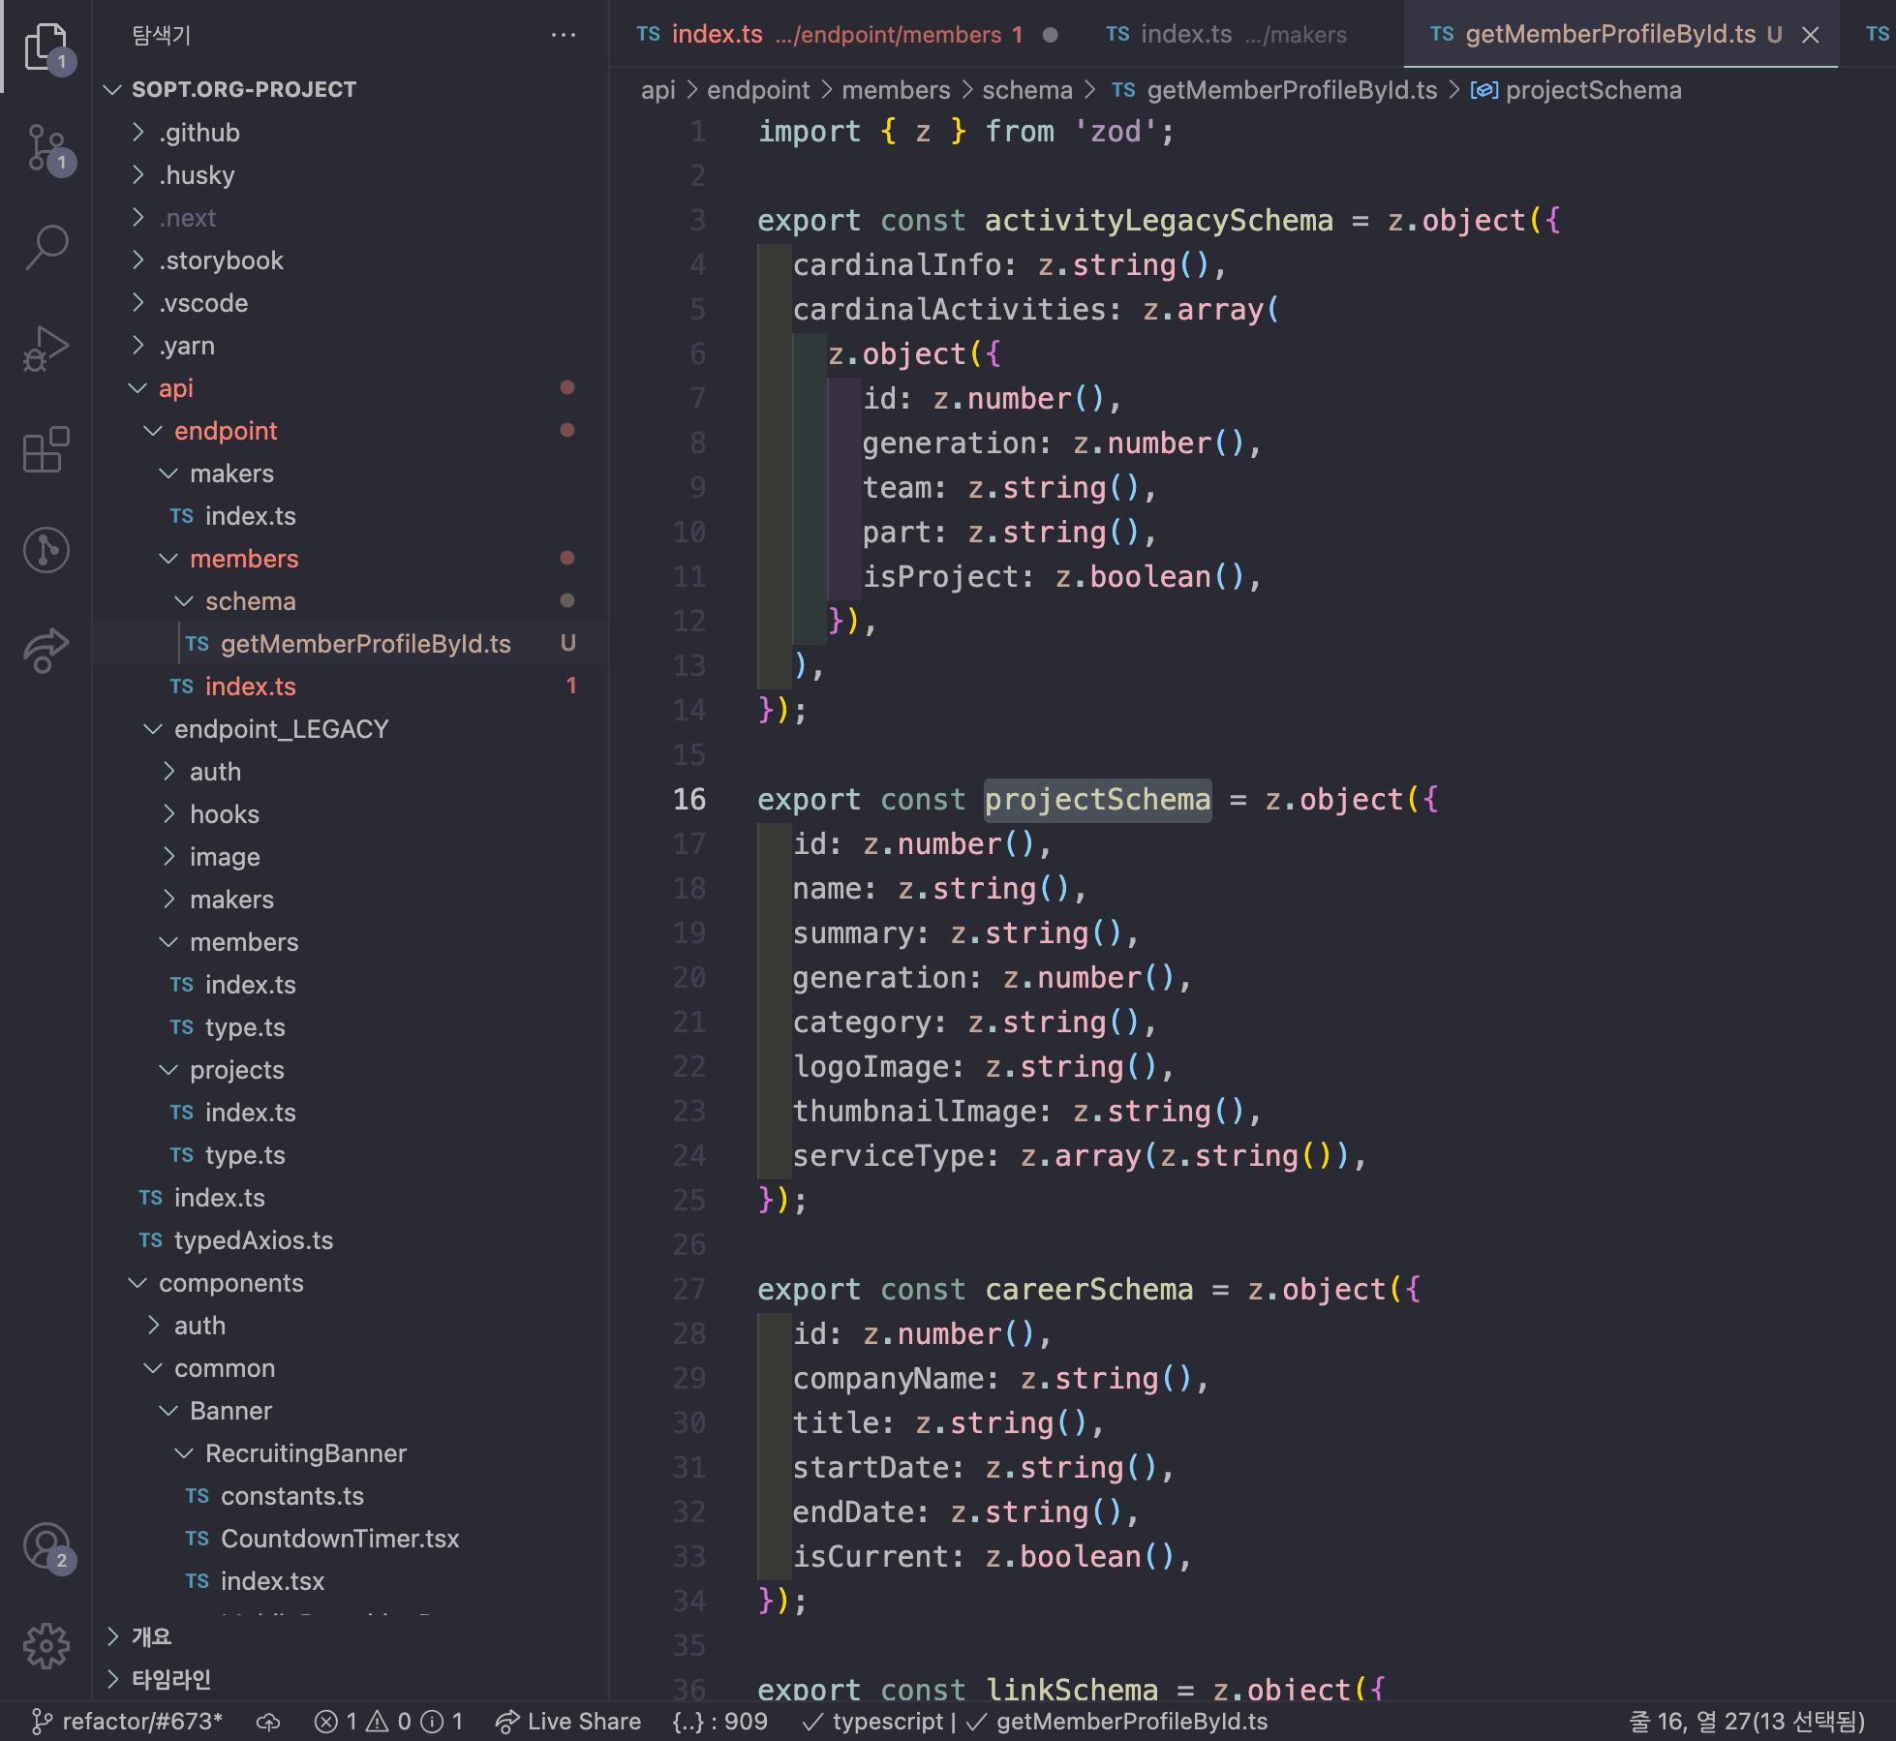Expand the .storybook folder

point(221,260)
